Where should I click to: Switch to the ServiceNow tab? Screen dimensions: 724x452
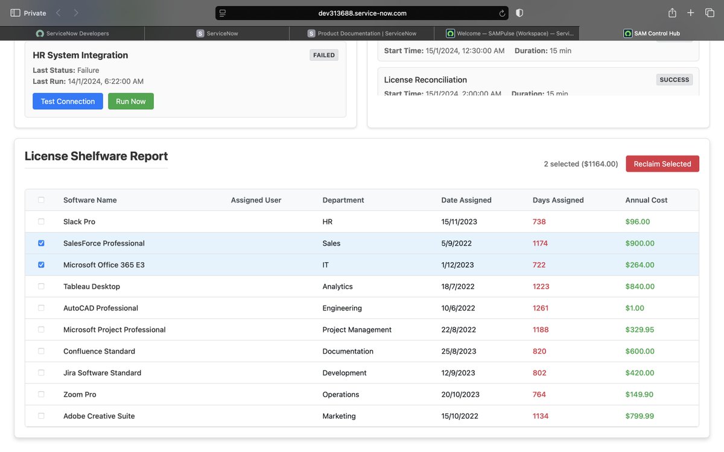click(217, 34)
